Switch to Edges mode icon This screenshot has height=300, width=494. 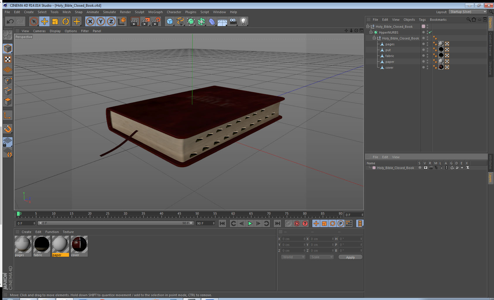8,91
